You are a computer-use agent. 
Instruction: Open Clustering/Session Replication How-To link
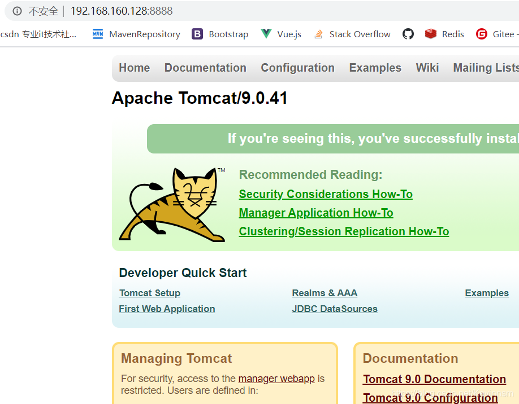tap(344, 231)
